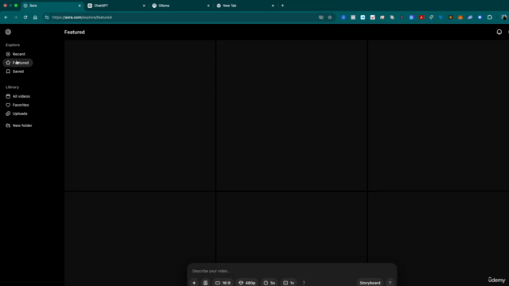Open the Recent explore feed
The height and width of the screenshot is (286, 509).
coord(16,54)
